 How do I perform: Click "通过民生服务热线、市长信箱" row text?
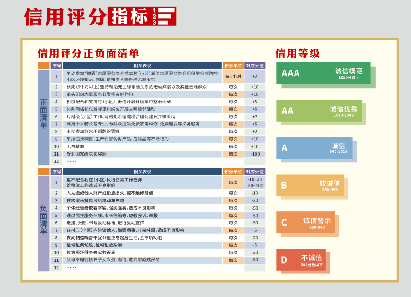[112, 216]
